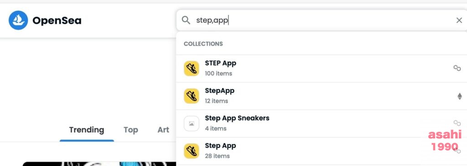This screenshot has height=166, width=467.
Task: Click the placeholder image icon for Step App Sneakers
Action: coord(191,124)
